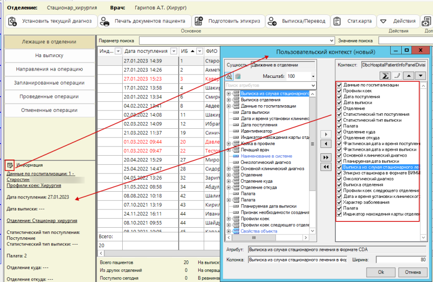Click Отмена button in context dialog

(x=413, y=272)
